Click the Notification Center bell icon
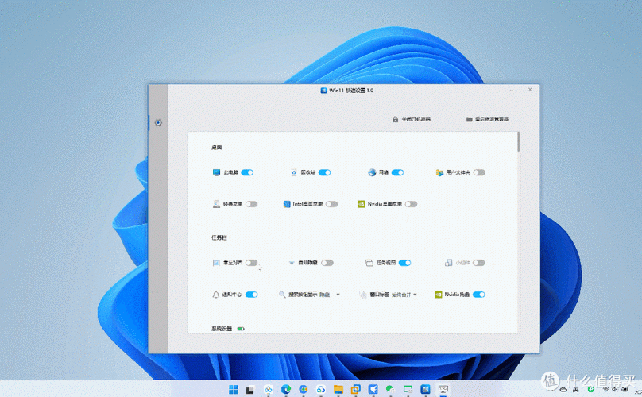Viewport: 642px width, 397px height. pos(216,295)
